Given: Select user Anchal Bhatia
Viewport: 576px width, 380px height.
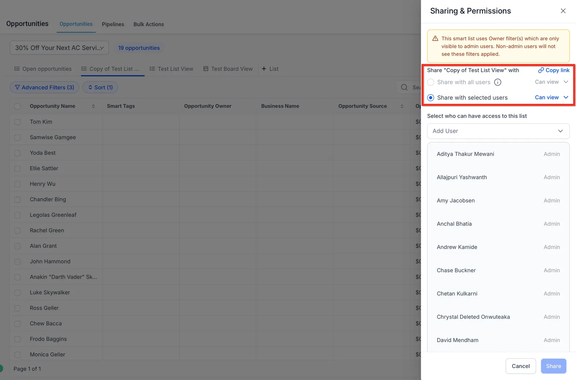Looking at the screenshot, I should tap(498, 224).
